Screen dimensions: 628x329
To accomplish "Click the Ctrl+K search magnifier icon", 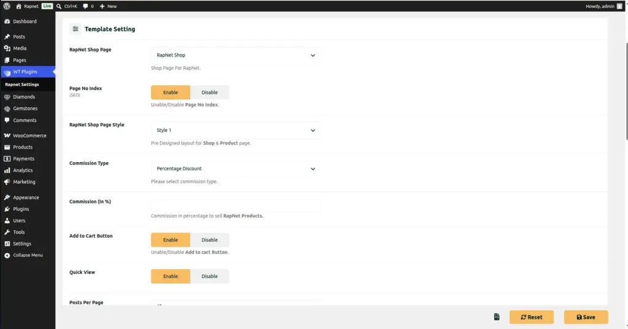I will click(59, 6).
